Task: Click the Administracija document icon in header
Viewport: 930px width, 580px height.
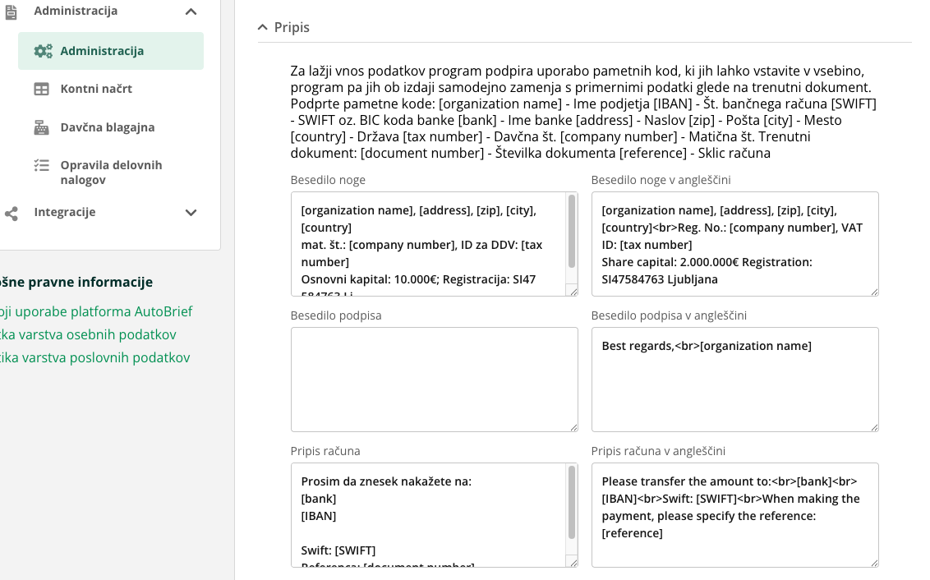Action: click(x=12, y=12)
